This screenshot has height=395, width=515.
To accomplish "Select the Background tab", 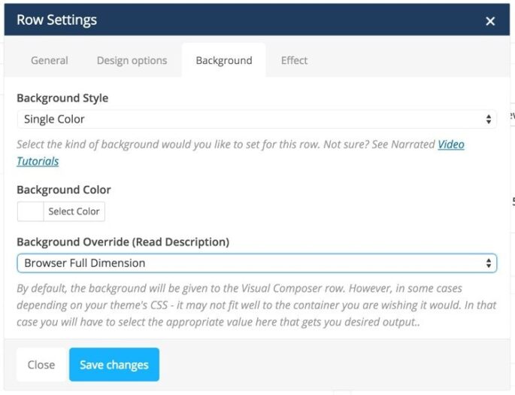I will click(x=223, y=60).
